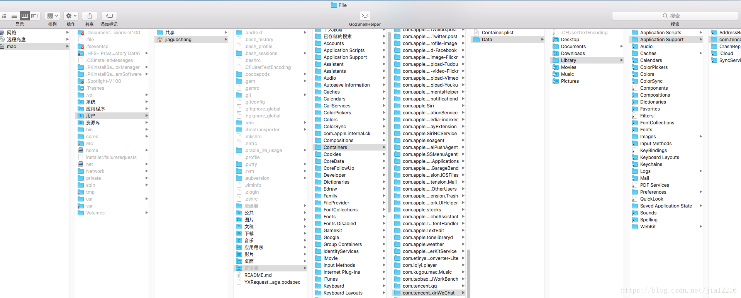The image size is (741, 298).
Task: Select the home folder icon
Action: (81, 151)
